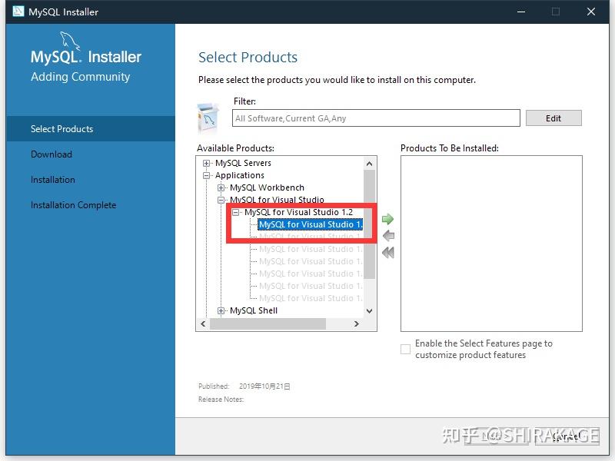The height and width of the screenshot is (461, 615).
Task: Open the Installation Complete step
Action: coord(73,205)
